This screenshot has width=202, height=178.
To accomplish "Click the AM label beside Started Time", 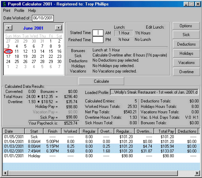I will pos(108,33).
